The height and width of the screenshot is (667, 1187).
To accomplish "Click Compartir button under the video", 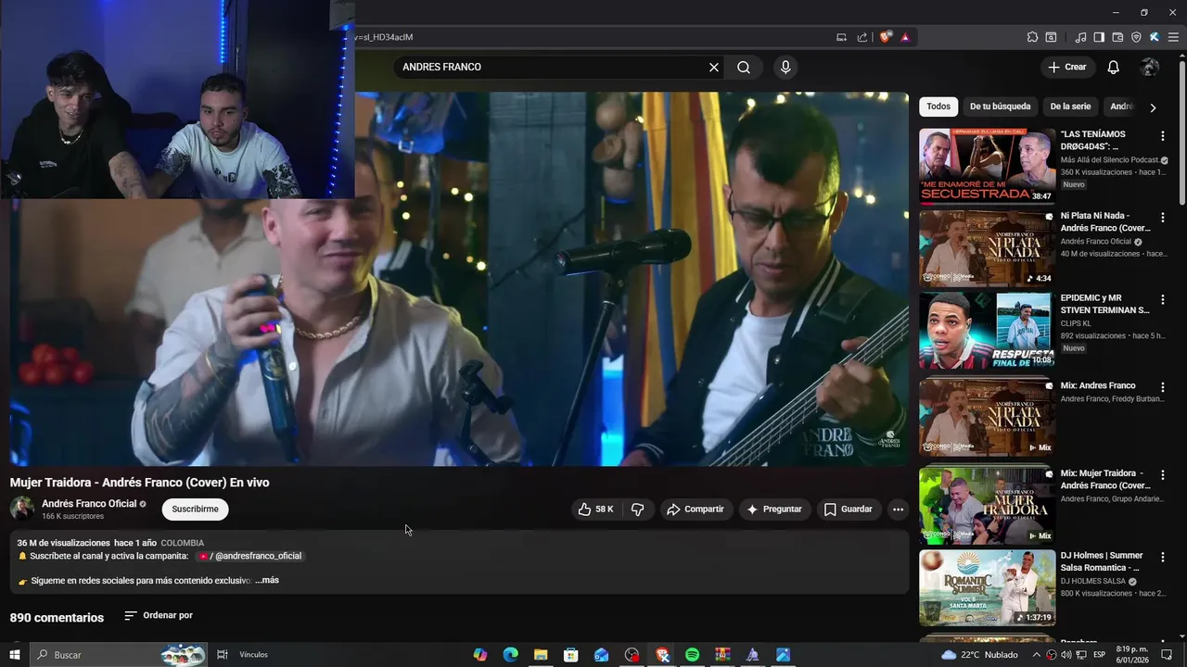I will click(x=696, y=510).
